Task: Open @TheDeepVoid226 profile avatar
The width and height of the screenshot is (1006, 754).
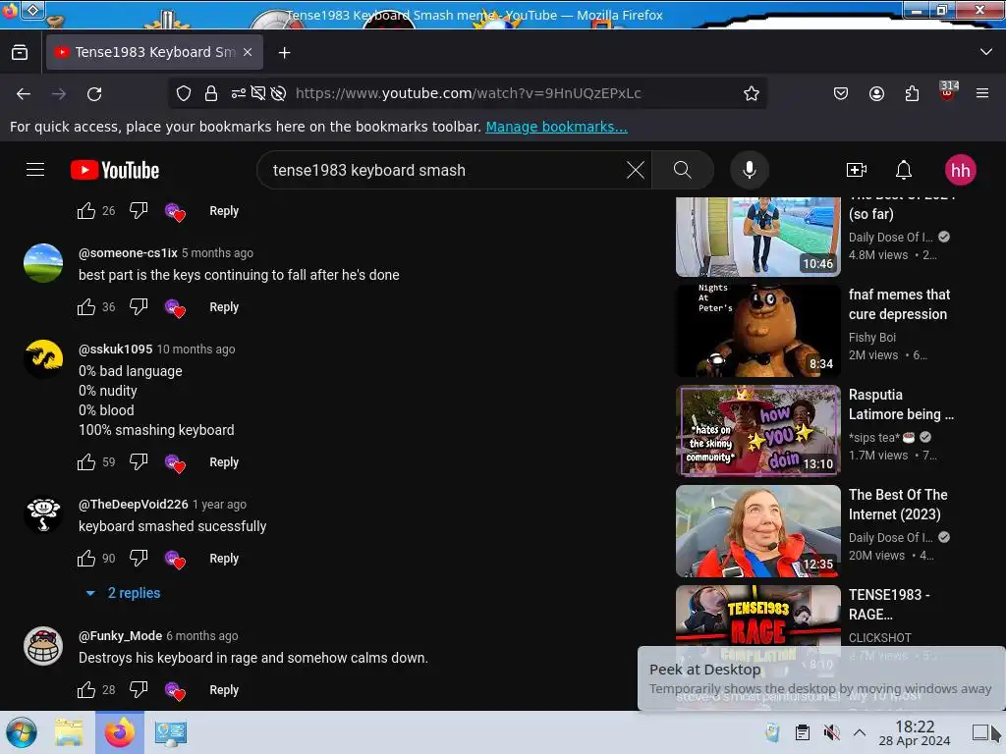Action: (43, 514)
